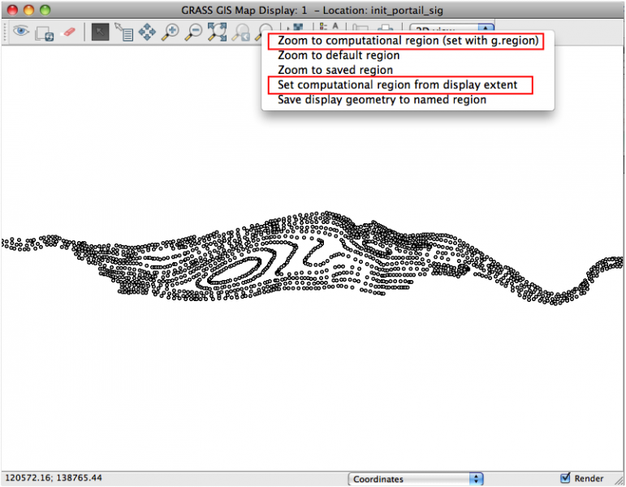Choose the Zoom in magnifier tool
Screen dimensions: 626x487
tap(171, 32)
